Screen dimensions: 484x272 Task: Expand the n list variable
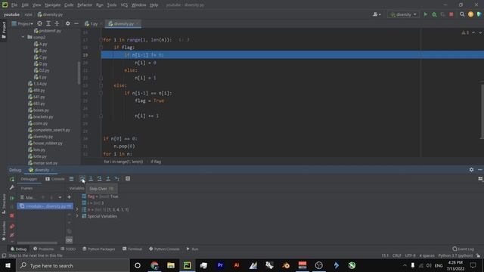pyautogui.click(x=77, y=209)
